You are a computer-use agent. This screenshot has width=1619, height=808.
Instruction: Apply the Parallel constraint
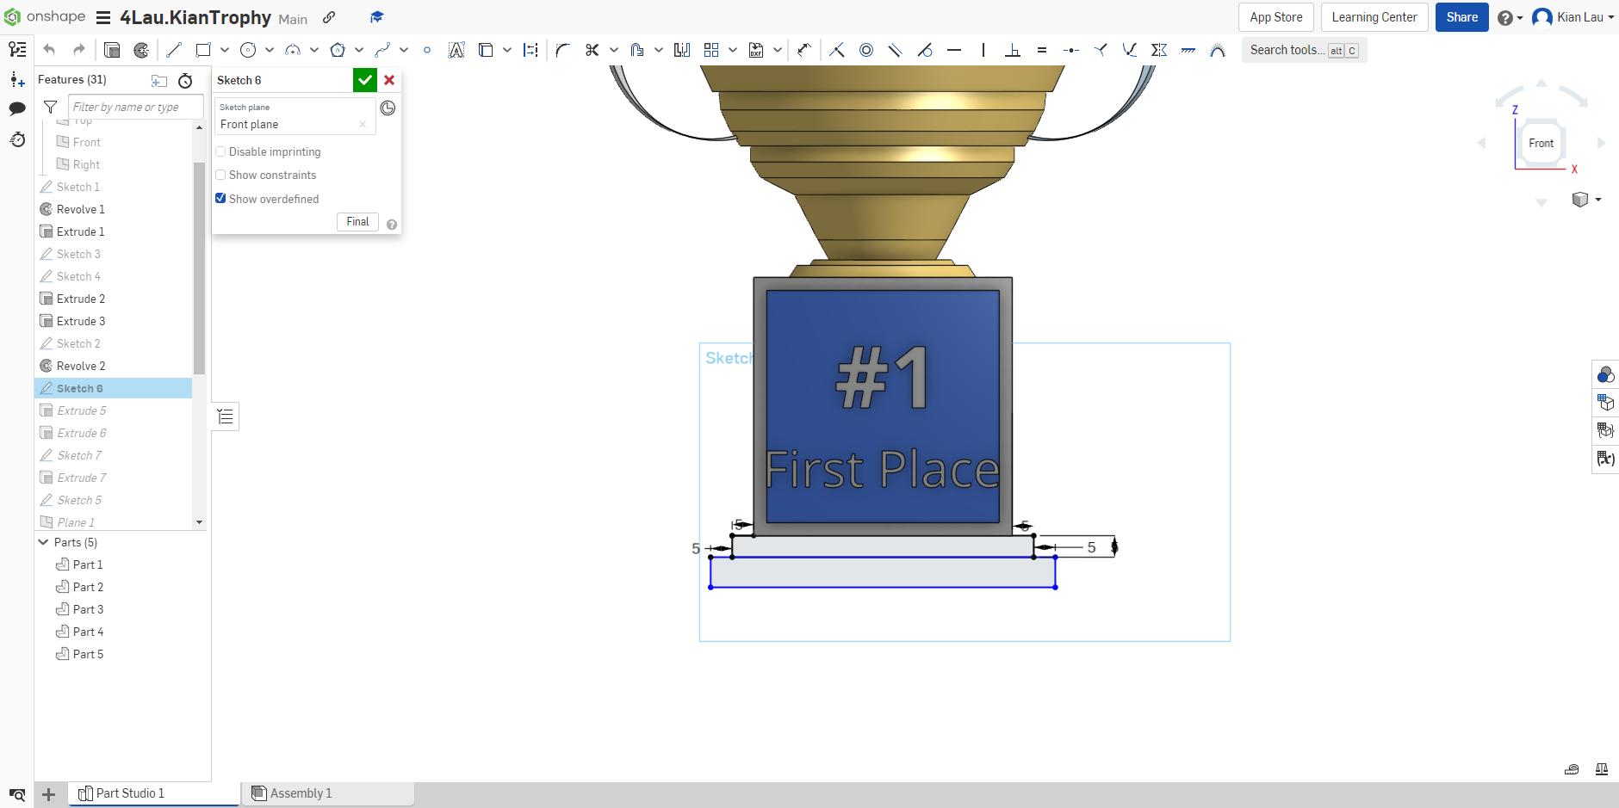tap(896, 50)
